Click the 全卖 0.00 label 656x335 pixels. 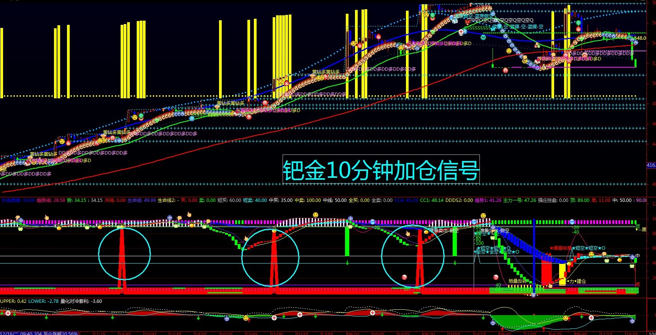382,200
